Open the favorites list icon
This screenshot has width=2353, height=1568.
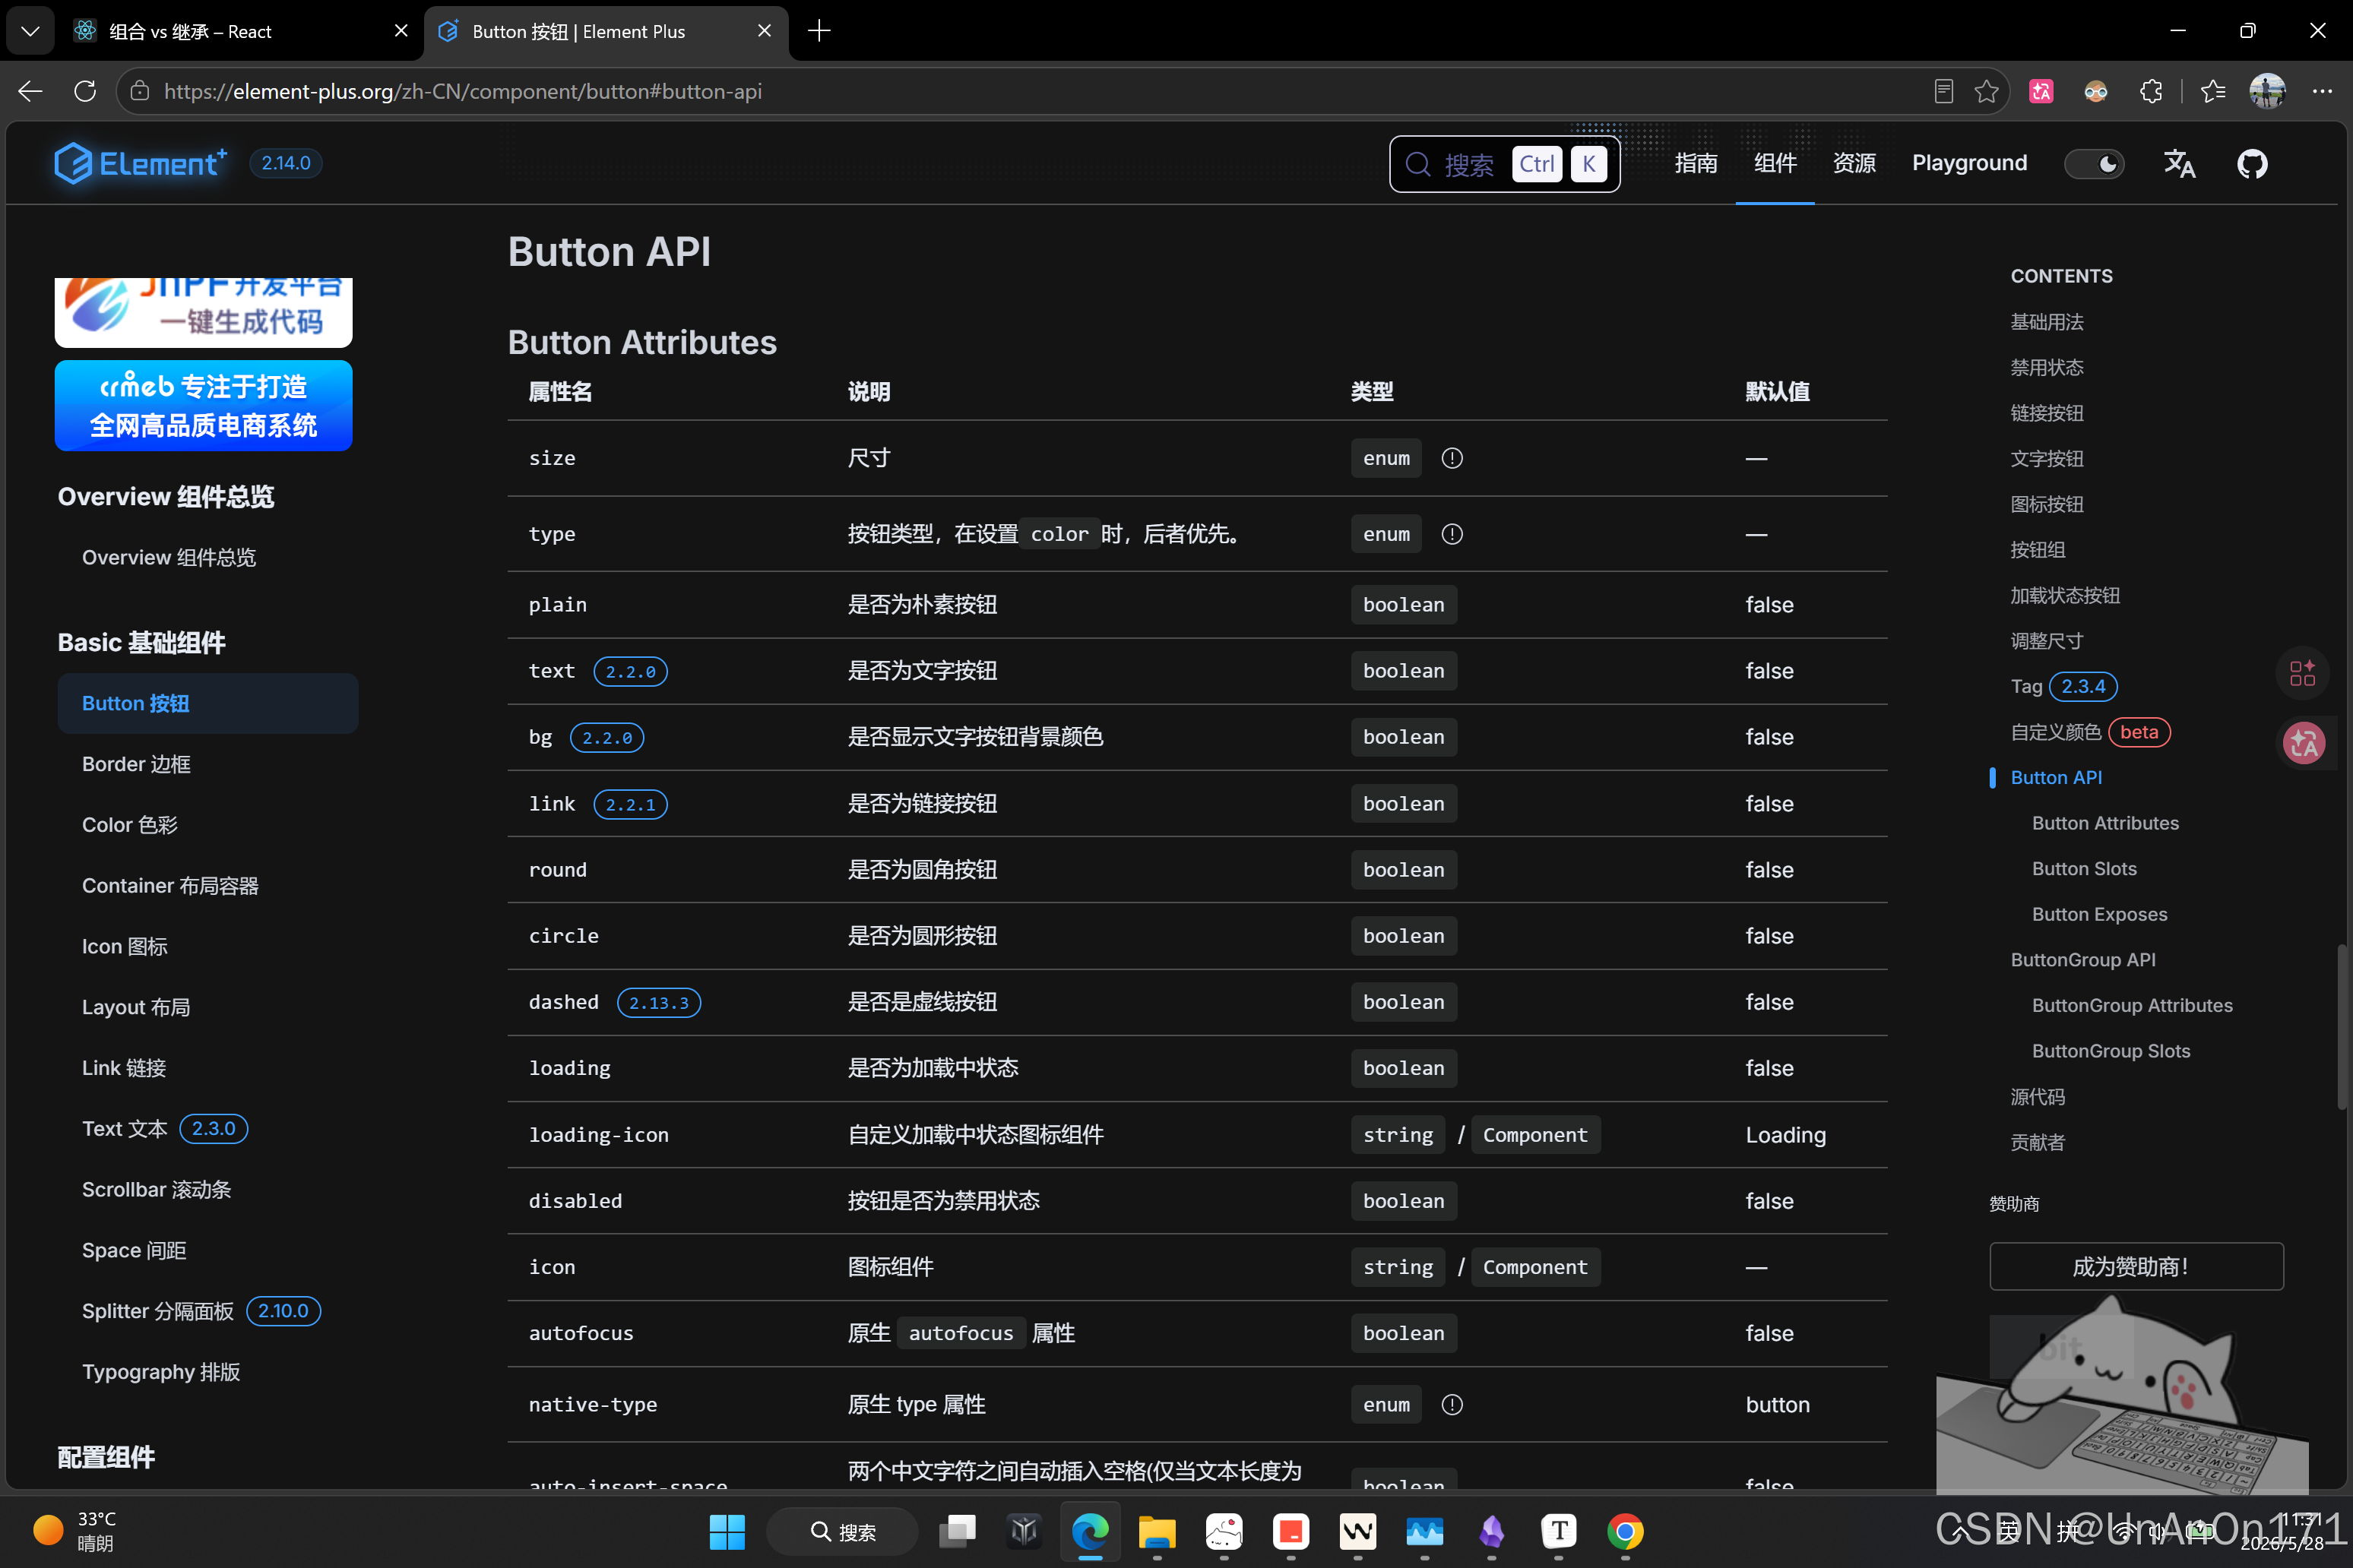2212,91
